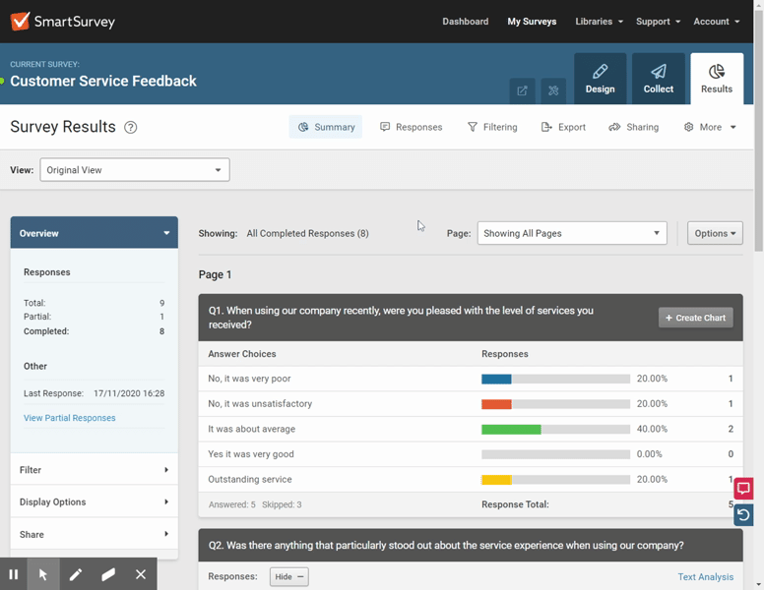Select the Results tab

[717, 79]
